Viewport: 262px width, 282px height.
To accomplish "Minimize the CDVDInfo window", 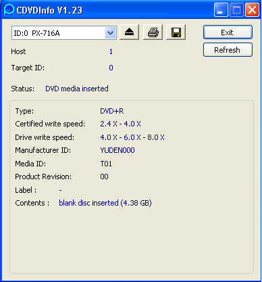I will pyautogui.click(x=221, y=10).
